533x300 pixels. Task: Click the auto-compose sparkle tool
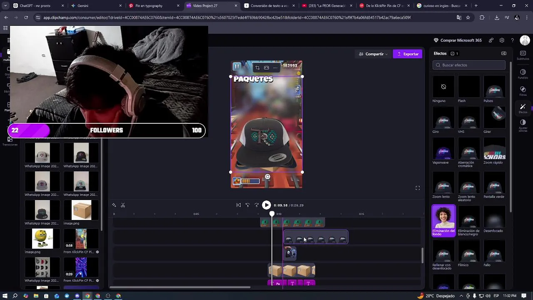tap(114, 205)
